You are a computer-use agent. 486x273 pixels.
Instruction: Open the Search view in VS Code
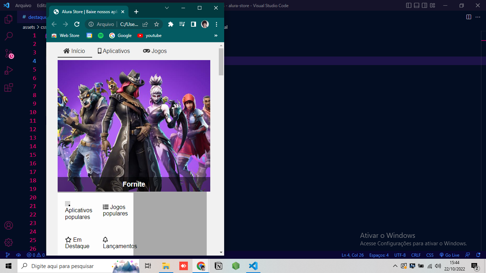pyautogui.click(x=9, y=36)
